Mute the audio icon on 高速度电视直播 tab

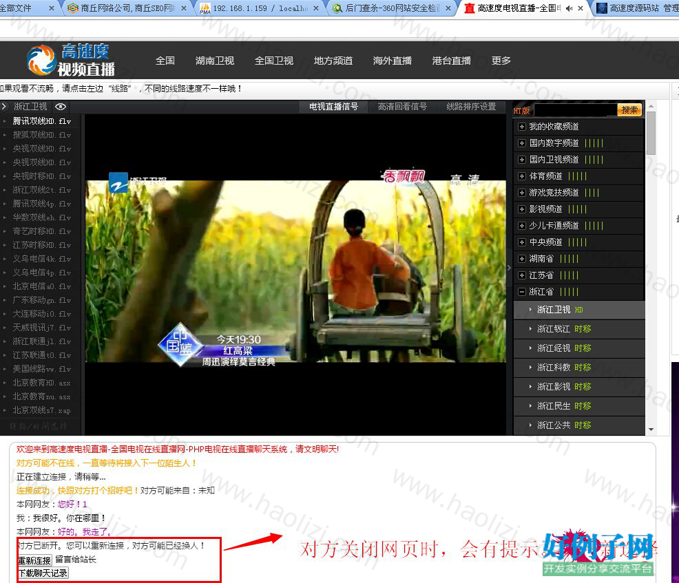(569, 8)
